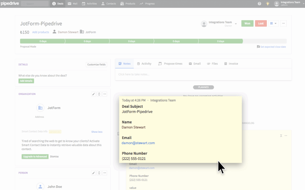
Task: Open the Person section's ellipsis menu
Action: [x=105, y=173]
